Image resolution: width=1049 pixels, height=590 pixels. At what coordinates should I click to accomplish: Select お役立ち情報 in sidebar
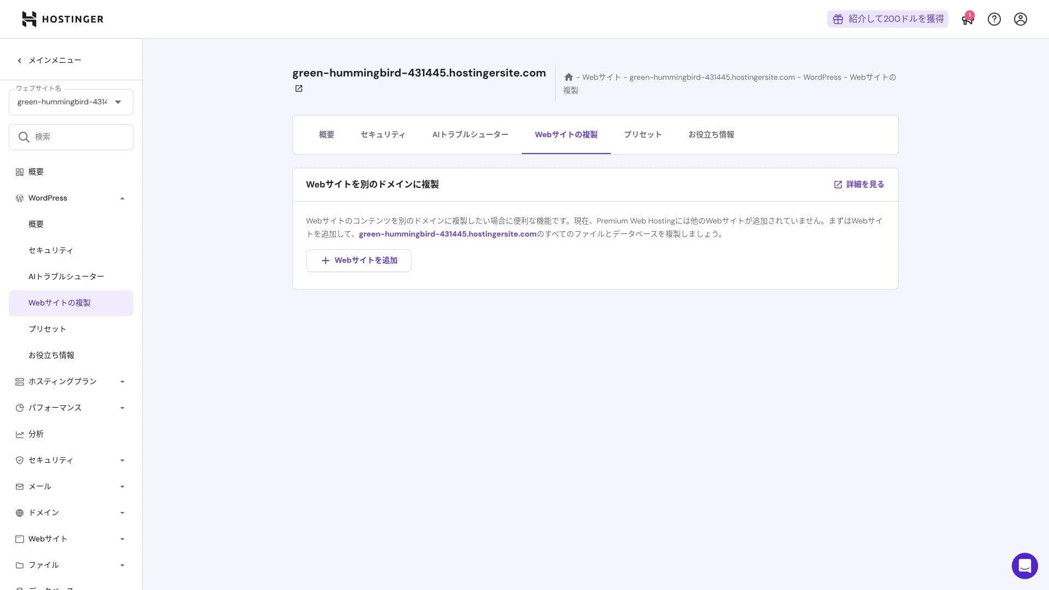pos(71,356)
